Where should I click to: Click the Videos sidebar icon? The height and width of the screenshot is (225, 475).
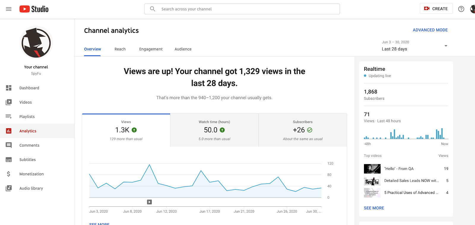point(9,102)
